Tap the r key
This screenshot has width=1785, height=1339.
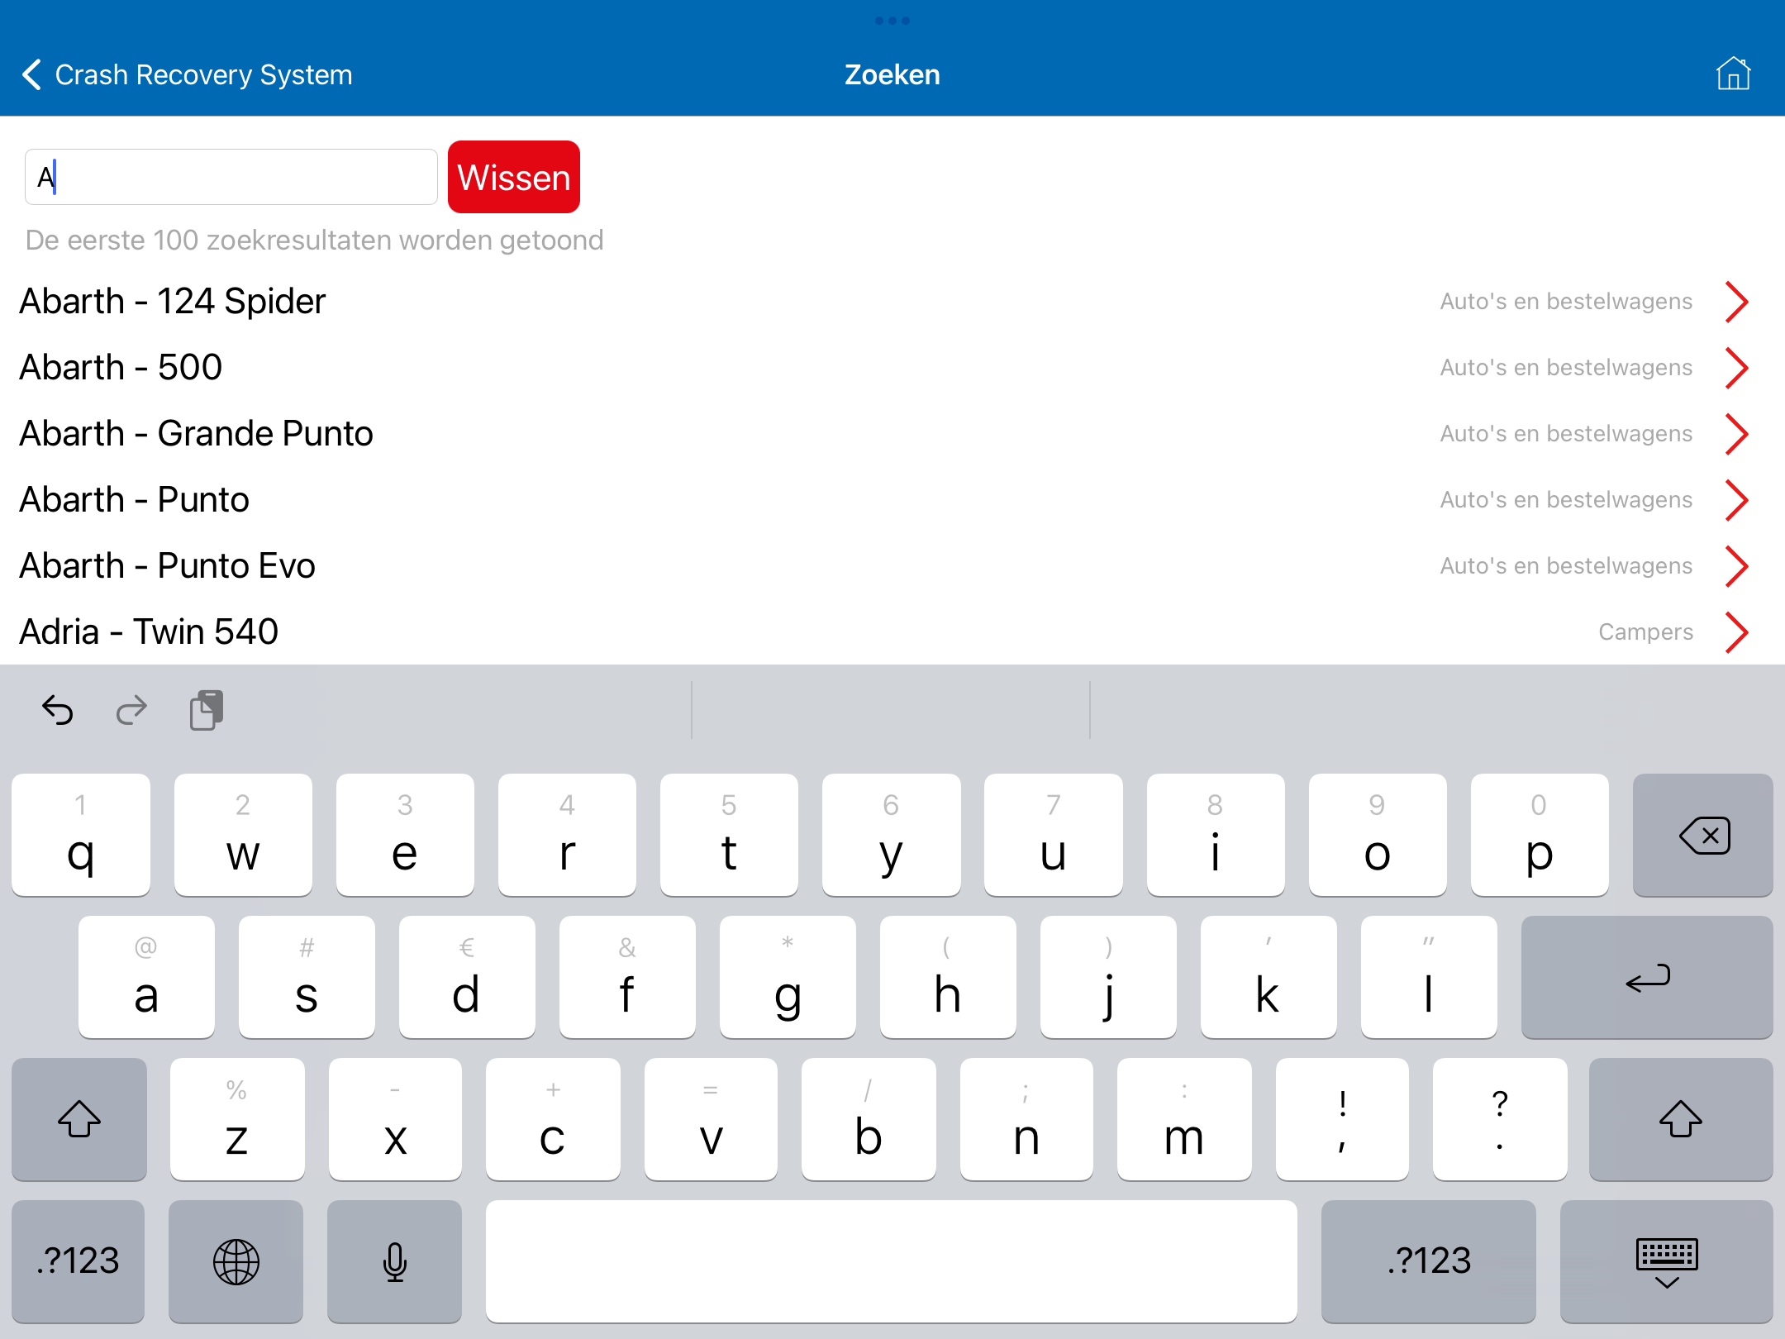(x=567, y=835)
